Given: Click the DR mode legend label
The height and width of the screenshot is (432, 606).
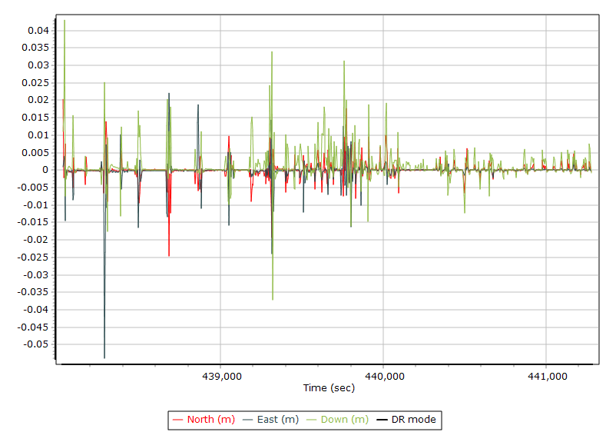Looking at the screenshot, I should (x=415, y=419).
